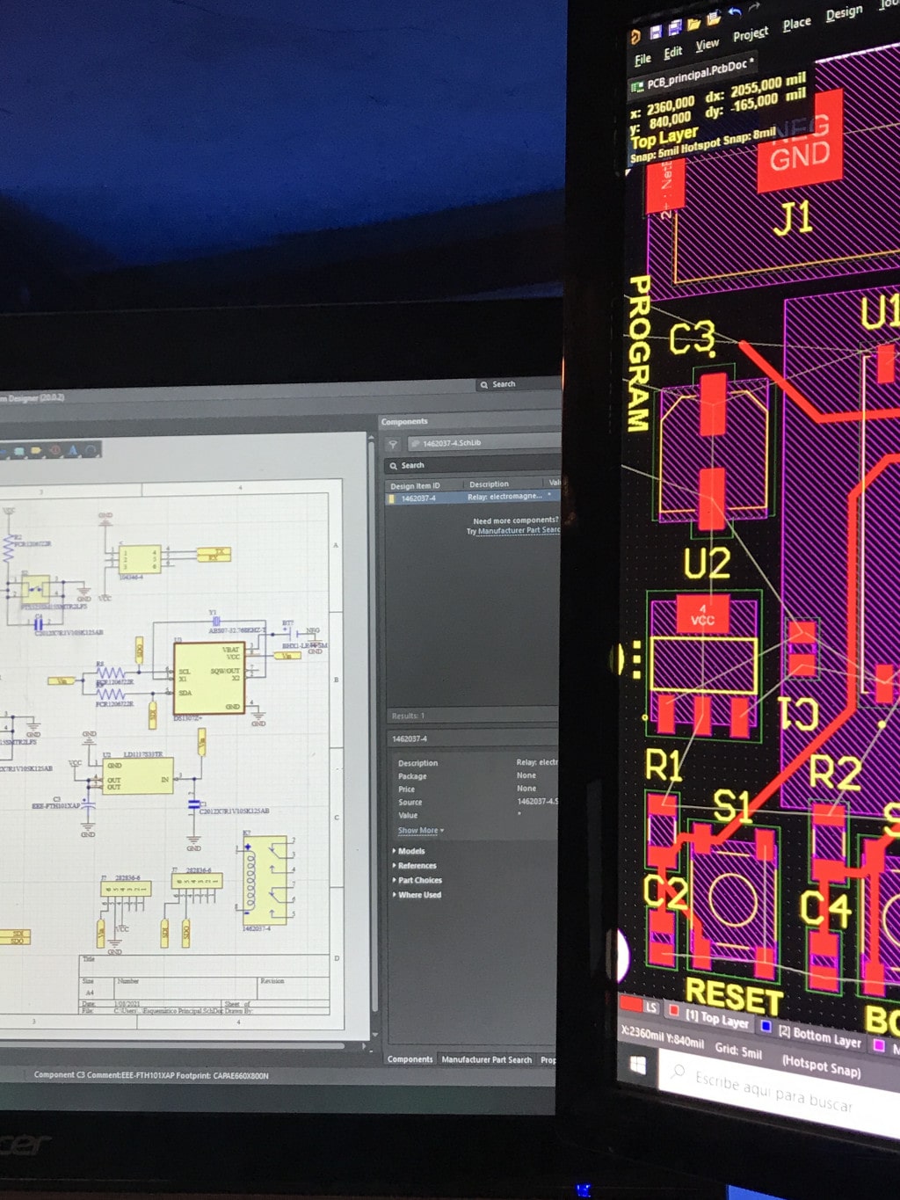Click the Components panel filter funnel icon

pos(393,444)
